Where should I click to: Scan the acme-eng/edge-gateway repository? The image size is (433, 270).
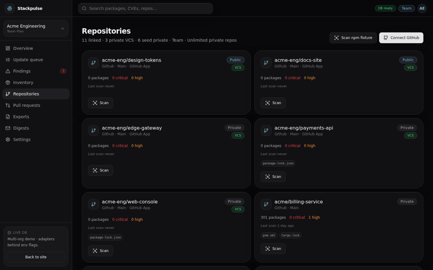click(100, 170)
